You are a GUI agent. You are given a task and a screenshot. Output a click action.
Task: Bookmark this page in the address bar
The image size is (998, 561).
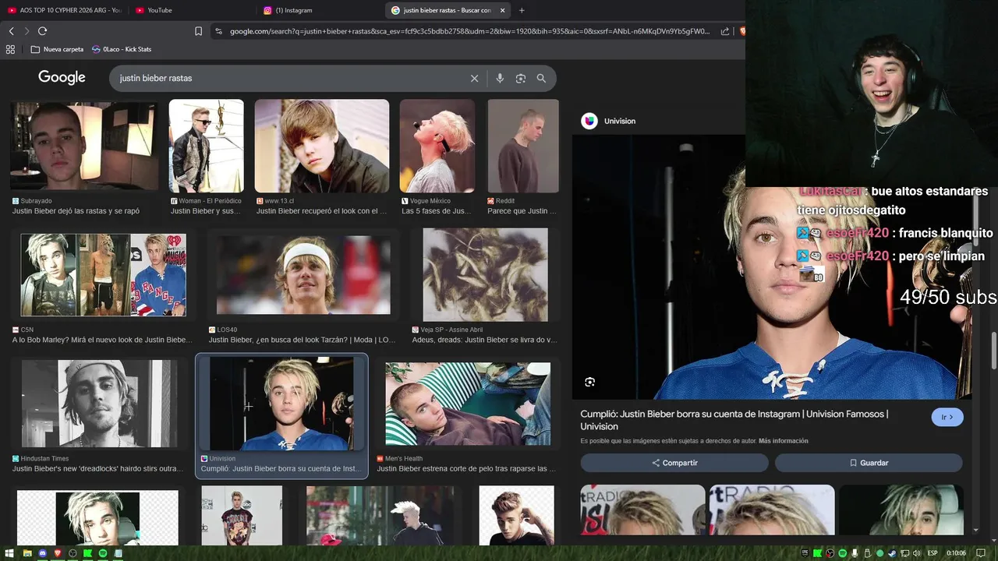tap(198, 31)
